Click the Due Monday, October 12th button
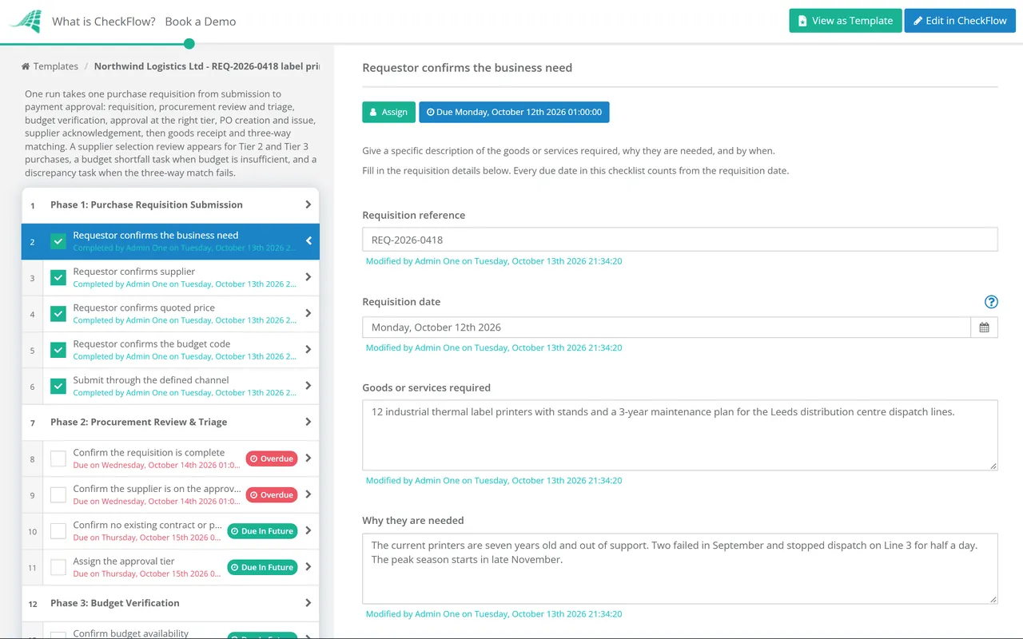 (514, 112)
